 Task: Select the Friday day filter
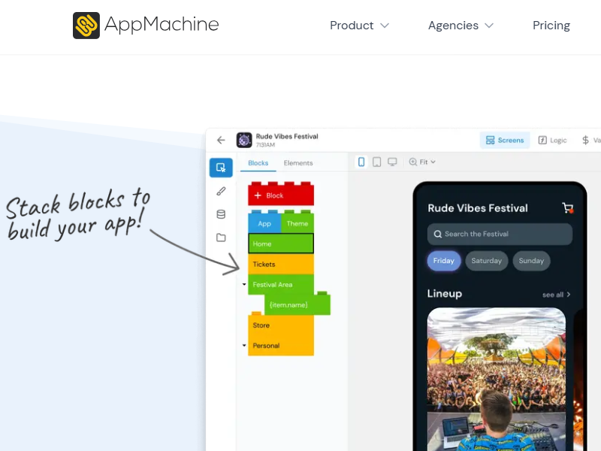443,261
